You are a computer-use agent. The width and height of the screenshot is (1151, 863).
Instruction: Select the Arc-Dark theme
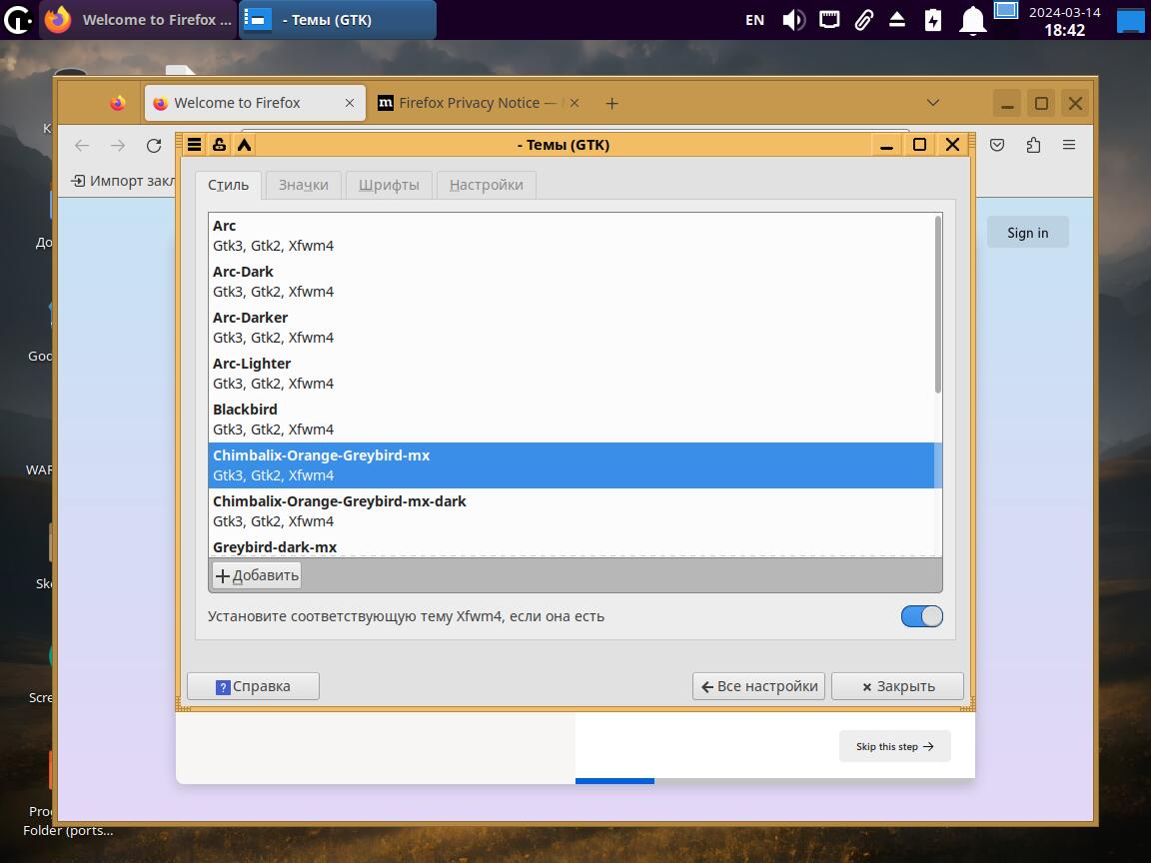[x=572, y=281]
